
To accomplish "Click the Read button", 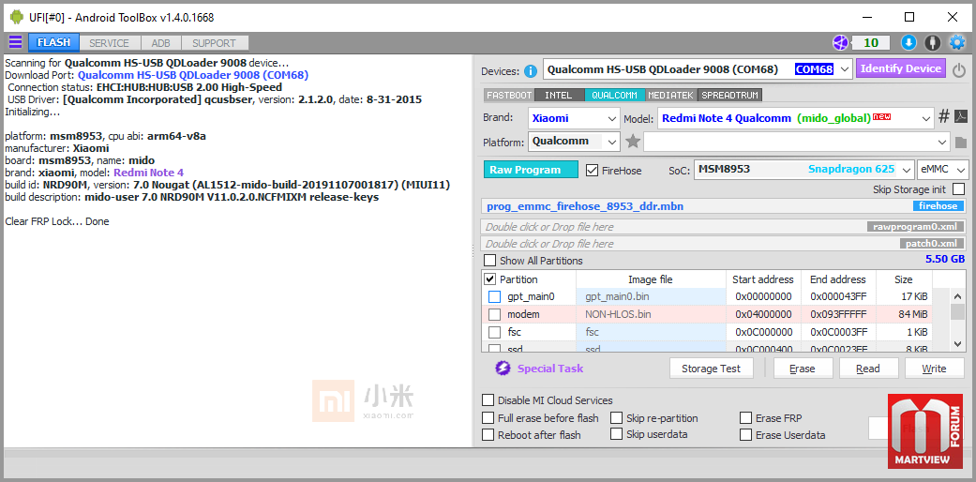I will click(868, 369).
